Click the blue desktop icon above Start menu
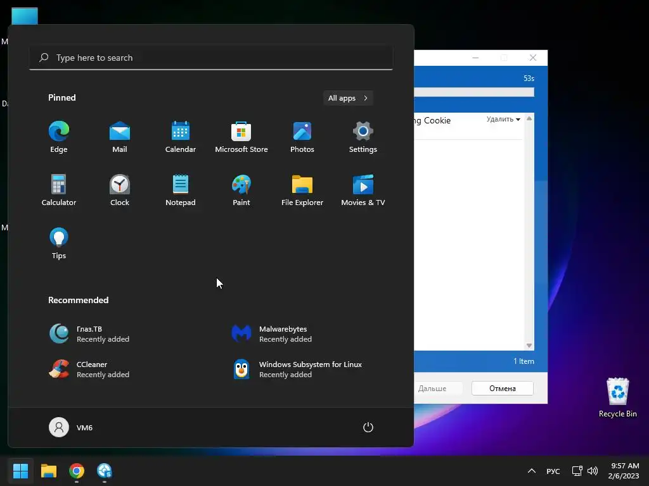This screenshot has height=486, width=649. (x=25, y=16)
